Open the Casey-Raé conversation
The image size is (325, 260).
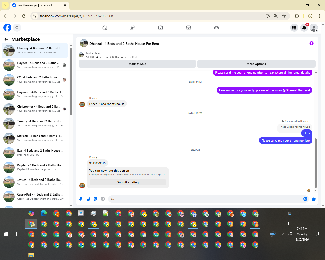pos(35,197)
